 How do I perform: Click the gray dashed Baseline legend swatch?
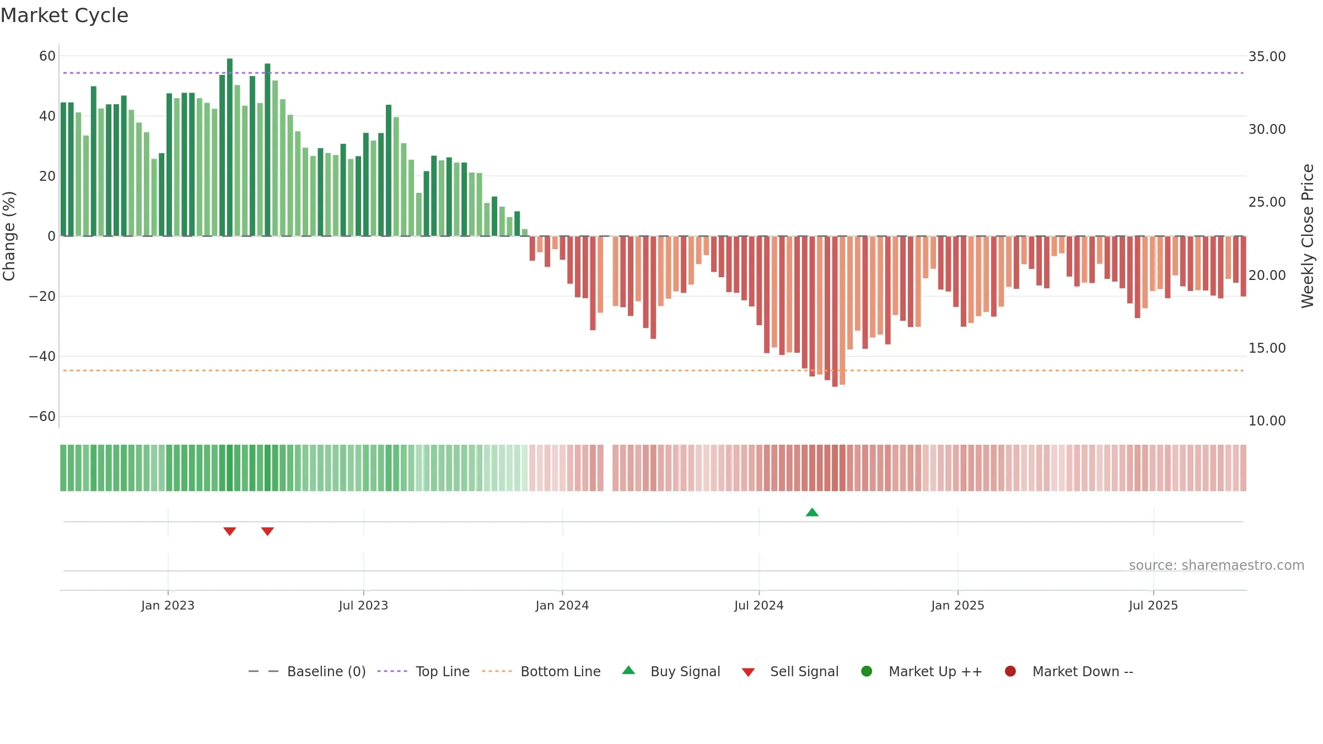pyautogui.click(x=263, y=671)
